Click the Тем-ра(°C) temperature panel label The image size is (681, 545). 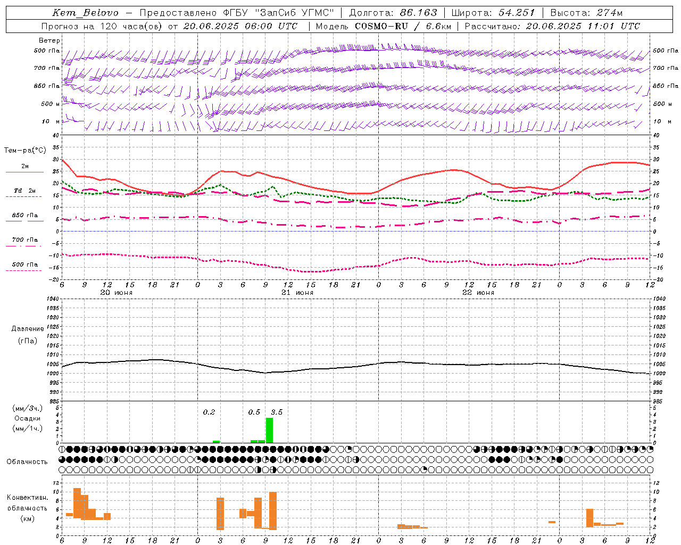coord(25,151)
